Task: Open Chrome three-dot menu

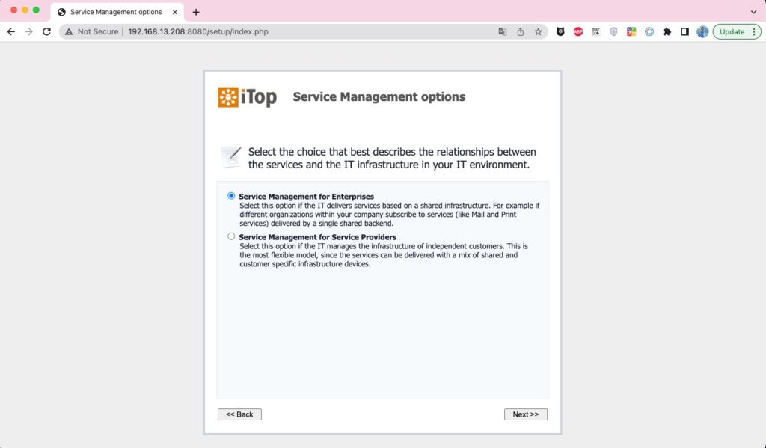Action: click(x=754, y=31)
